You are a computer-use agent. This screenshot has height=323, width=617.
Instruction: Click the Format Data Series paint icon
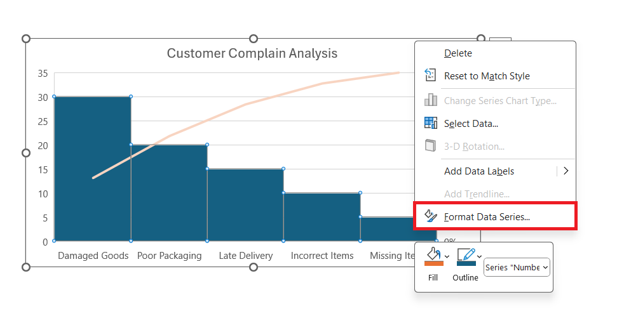(x=430, y=216)
